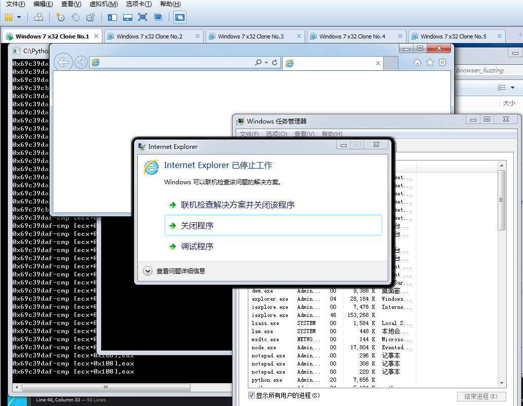This screenshot has width=523, height=406.
Task: Select the dwm.exe process row
Action: pyautogui.click(x=331, y=291)
